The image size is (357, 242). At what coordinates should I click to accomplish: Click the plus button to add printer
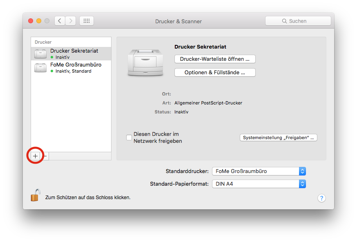(36, 156)
